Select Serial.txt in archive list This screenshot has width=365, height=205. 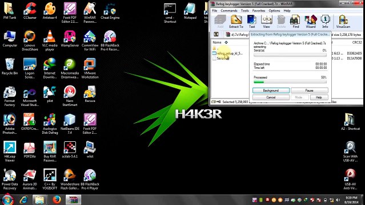220,59
